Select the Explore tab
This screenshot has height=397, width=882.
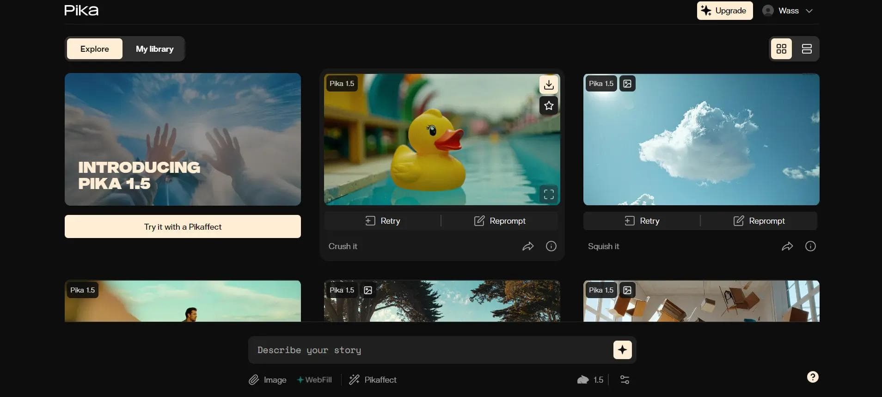(x=95, y=49)
